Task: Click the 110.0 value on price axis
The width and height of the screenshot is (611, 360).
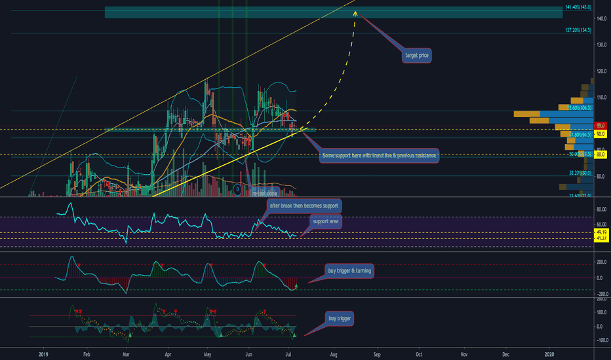Action: click(601, 98)
